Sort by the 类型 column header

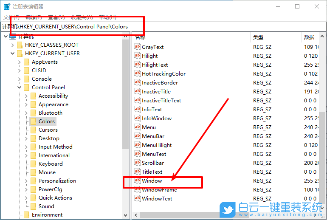pyautogui.click(x=258, y=37)
